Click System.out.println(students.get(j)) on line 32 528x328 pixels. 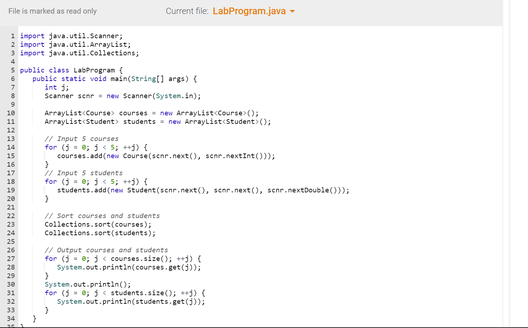pos(131,301)
